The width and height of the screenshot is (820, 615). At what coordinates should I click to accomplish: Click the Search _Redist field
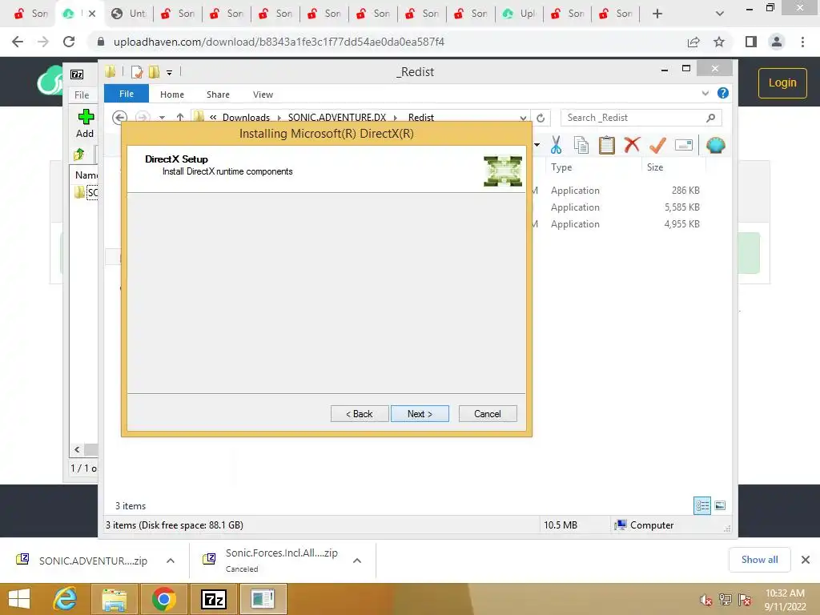(x=641, y=118)
